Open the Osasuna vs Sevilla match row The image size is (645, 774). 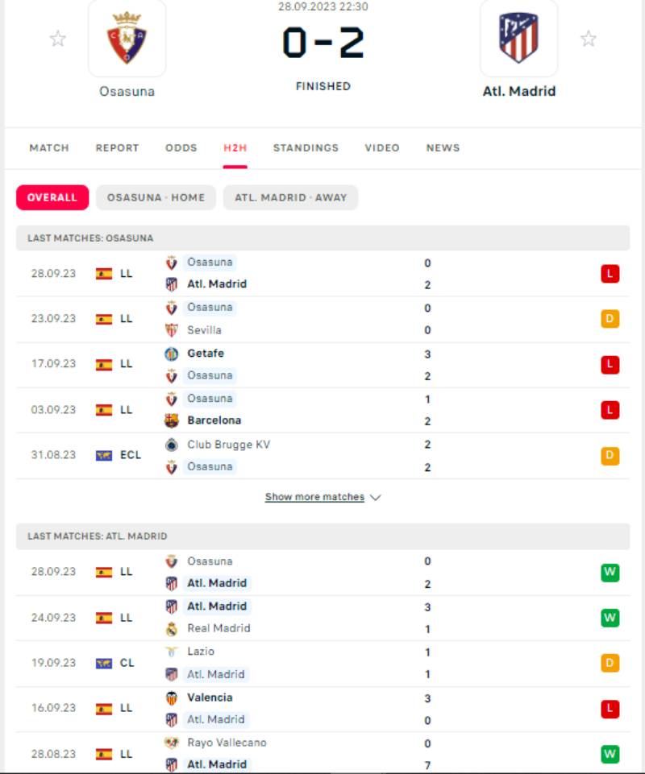(x=322, y=319)
